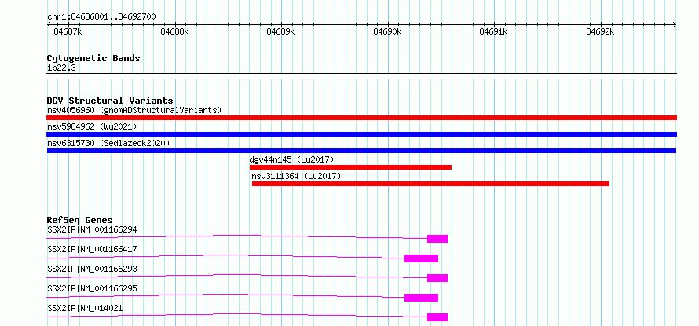Click the magenta exon box of NM_001166295
The height and width of the screenshot is (326, 699).
point(421,298)
